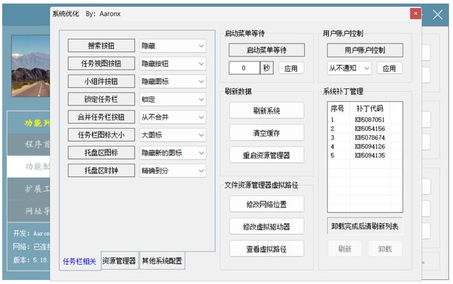This screenshot has height=284, width=453.
Task: Click the road landscape thumbnail in background window
Action: [x=31, y=66]
